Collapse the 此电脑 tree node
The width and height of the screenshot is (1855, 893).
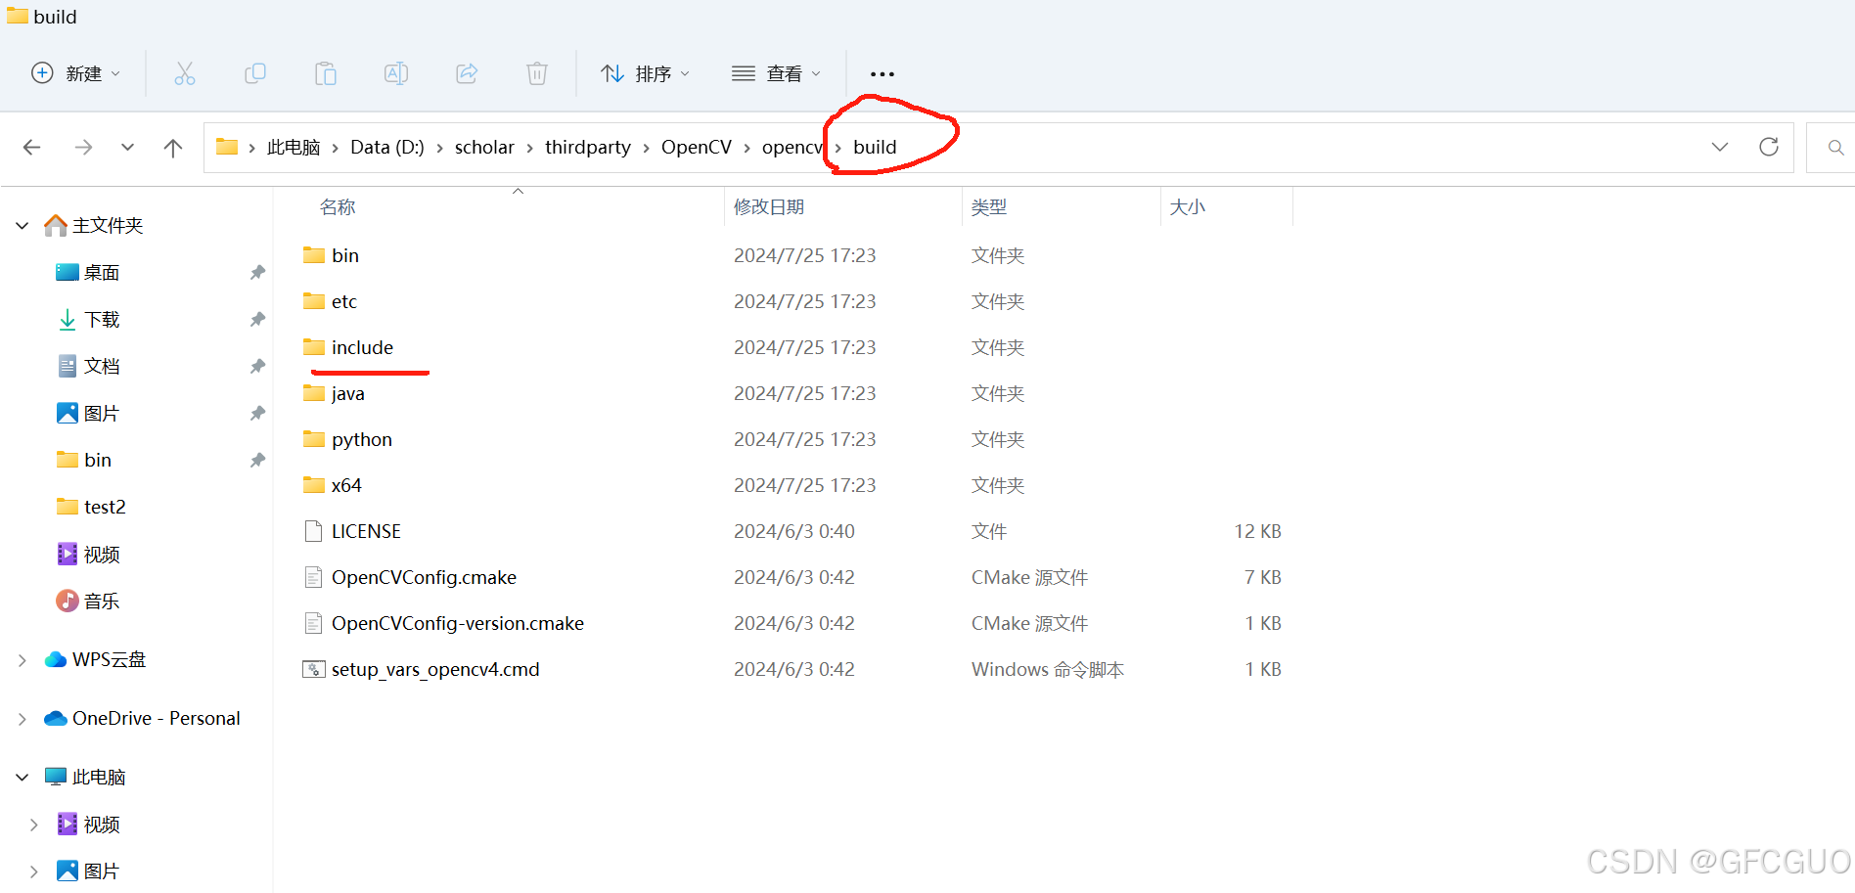click(x=23, y=778)
